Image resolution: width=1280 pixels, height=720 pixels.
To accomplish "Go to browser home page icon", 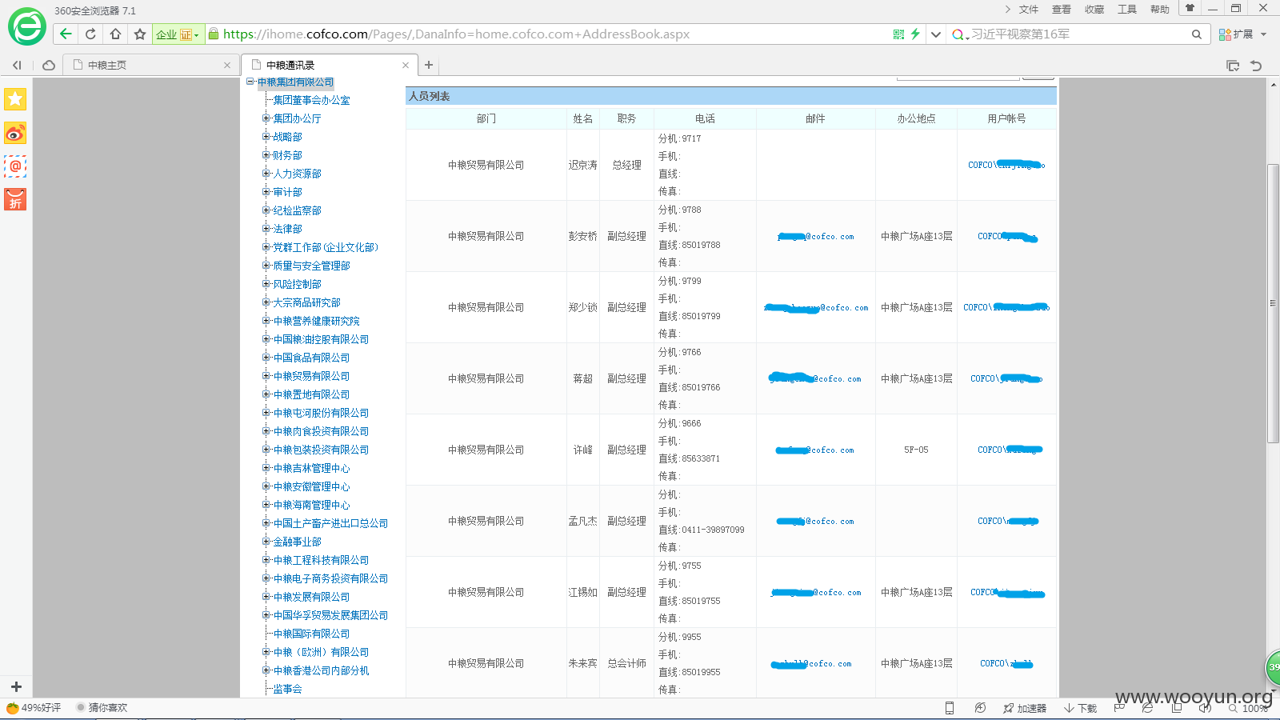I will tap(115, 34).
